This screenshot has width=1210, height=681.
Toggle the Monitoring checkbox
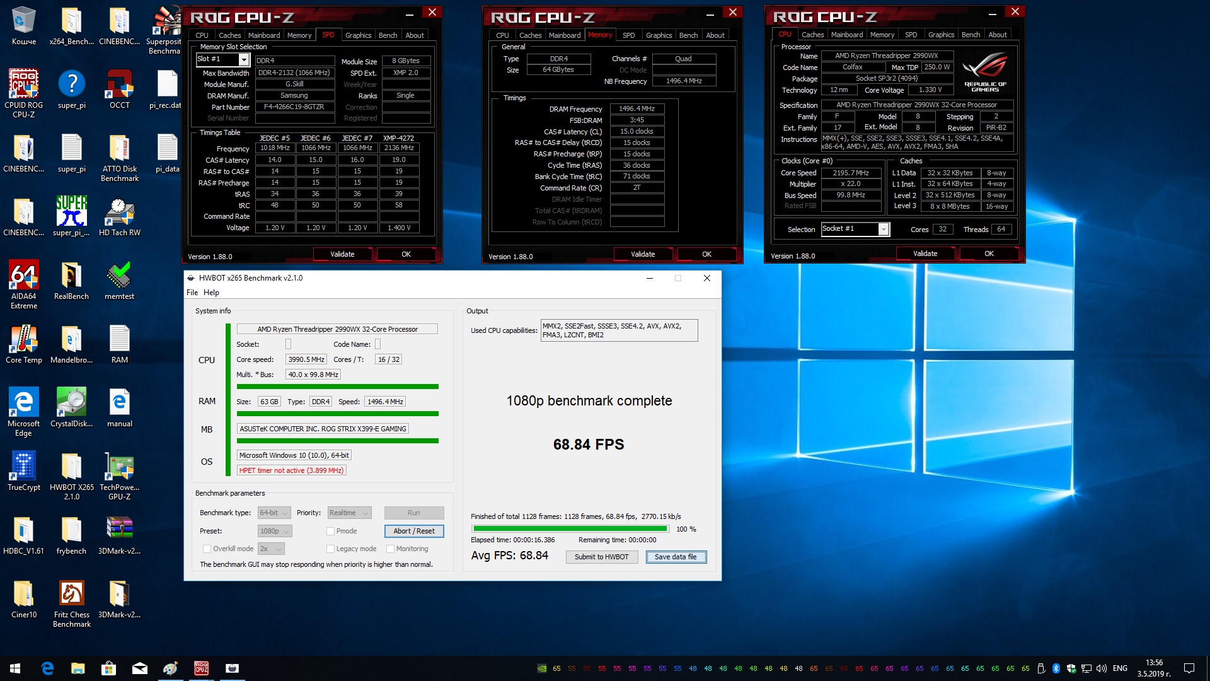(390, 549)
